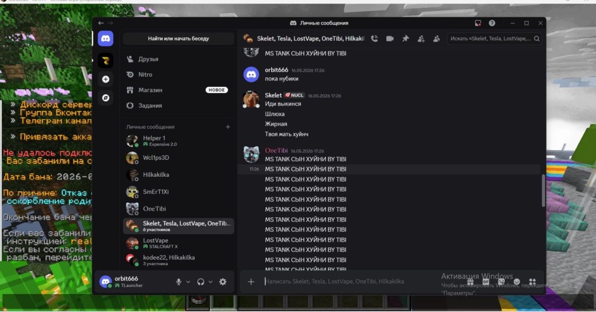Viewport: 596px width, 312px height.
Task: Create a new DM with plus icon
Action: pyautogui.click(x=228, y=127)
